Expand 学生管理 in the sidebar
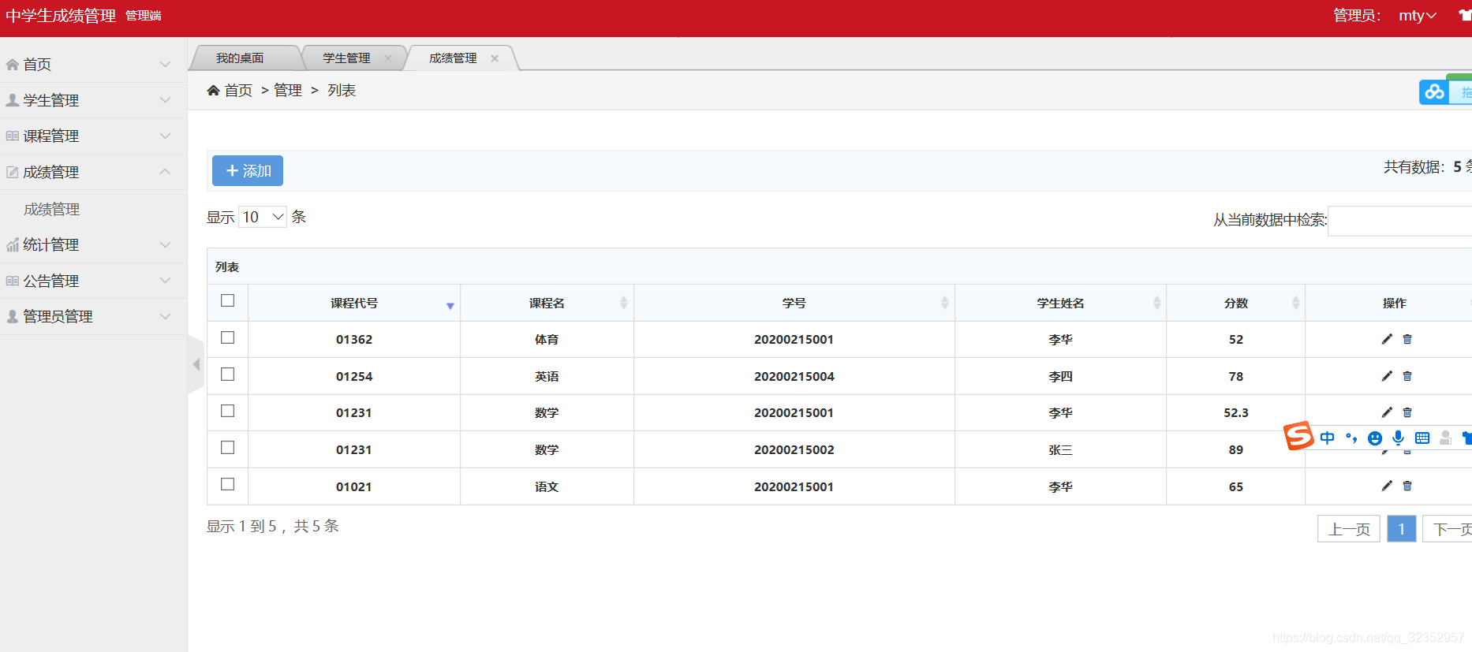This screenshot has width=1472, height=652. (93, 100)
